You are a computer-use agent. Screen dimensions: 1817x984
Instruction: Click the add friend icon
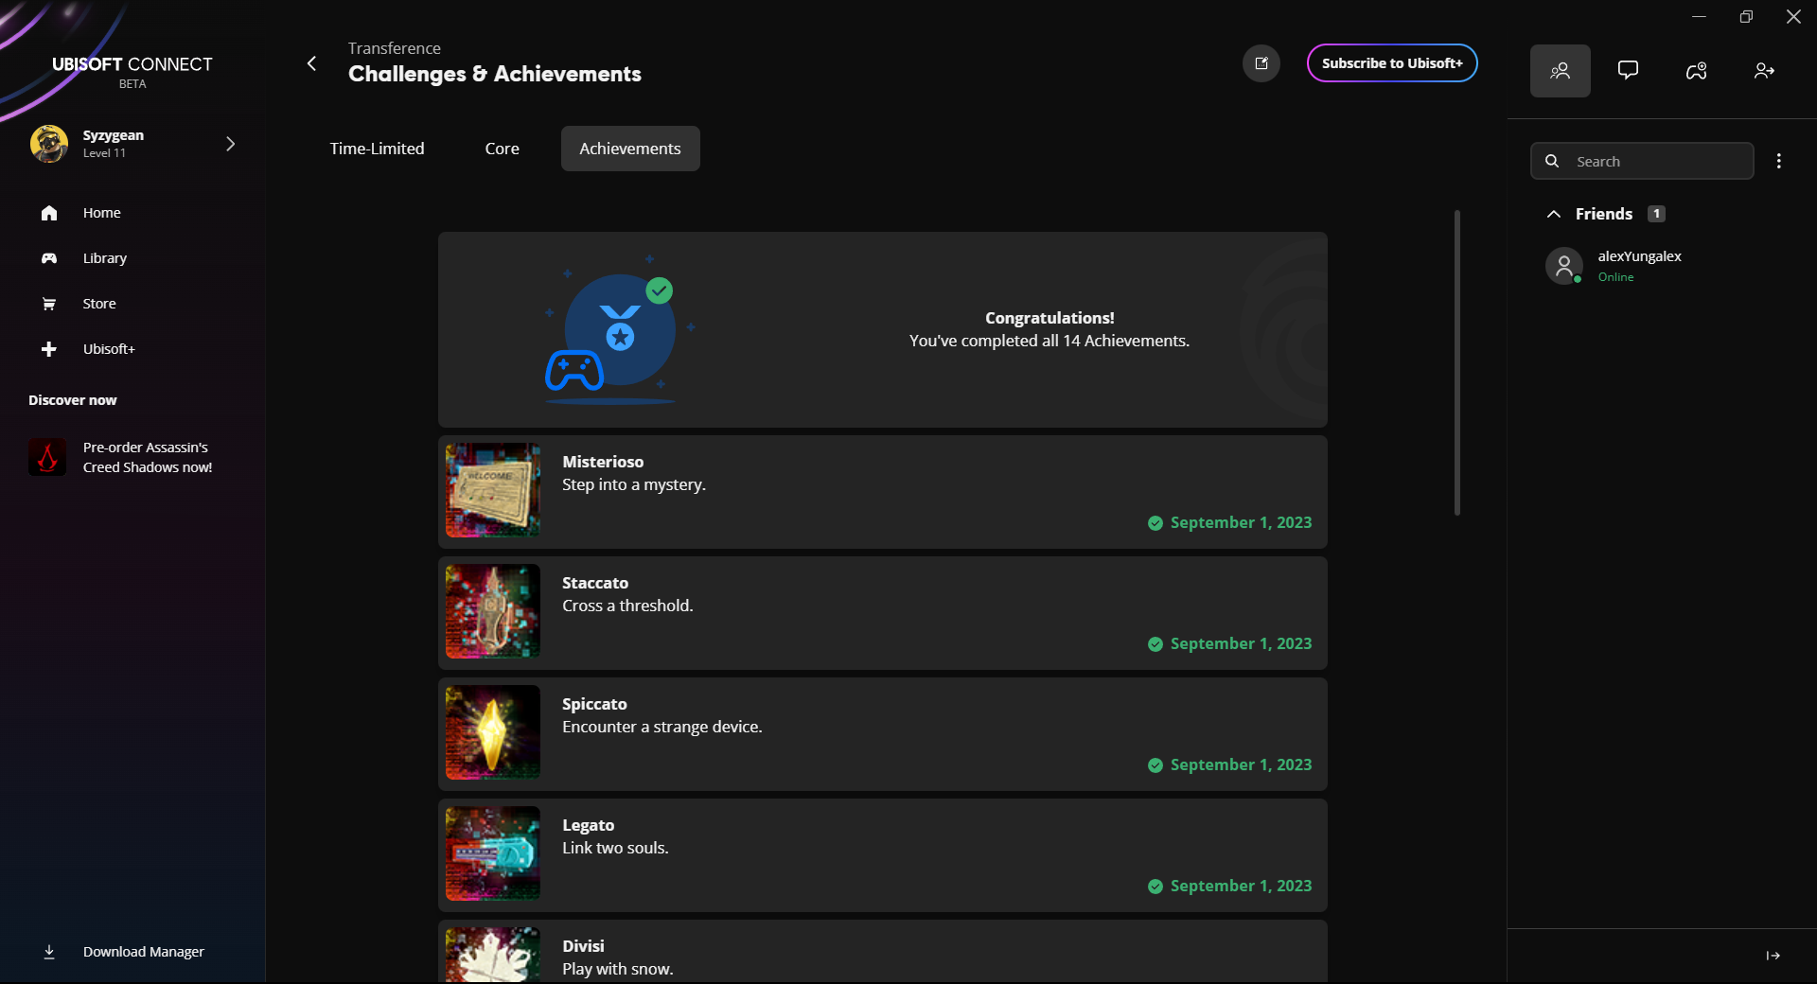[1764, 71]
